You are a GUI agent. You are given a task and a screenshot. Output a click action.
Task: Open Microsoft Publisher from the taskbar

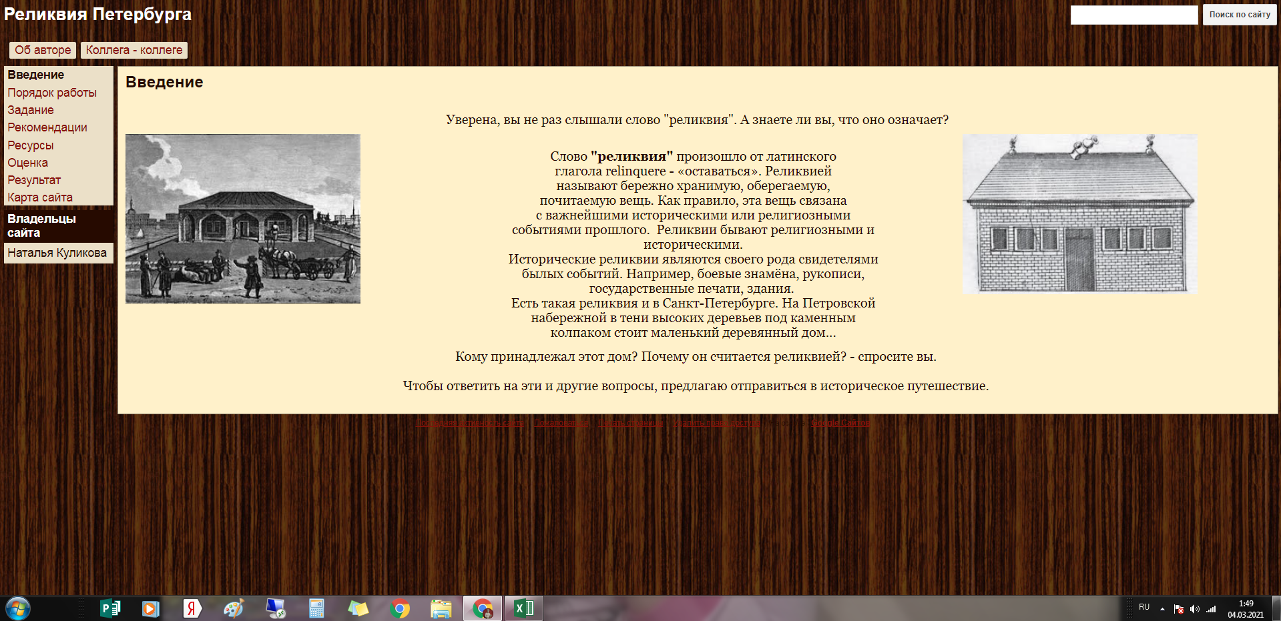coord(109,608)
